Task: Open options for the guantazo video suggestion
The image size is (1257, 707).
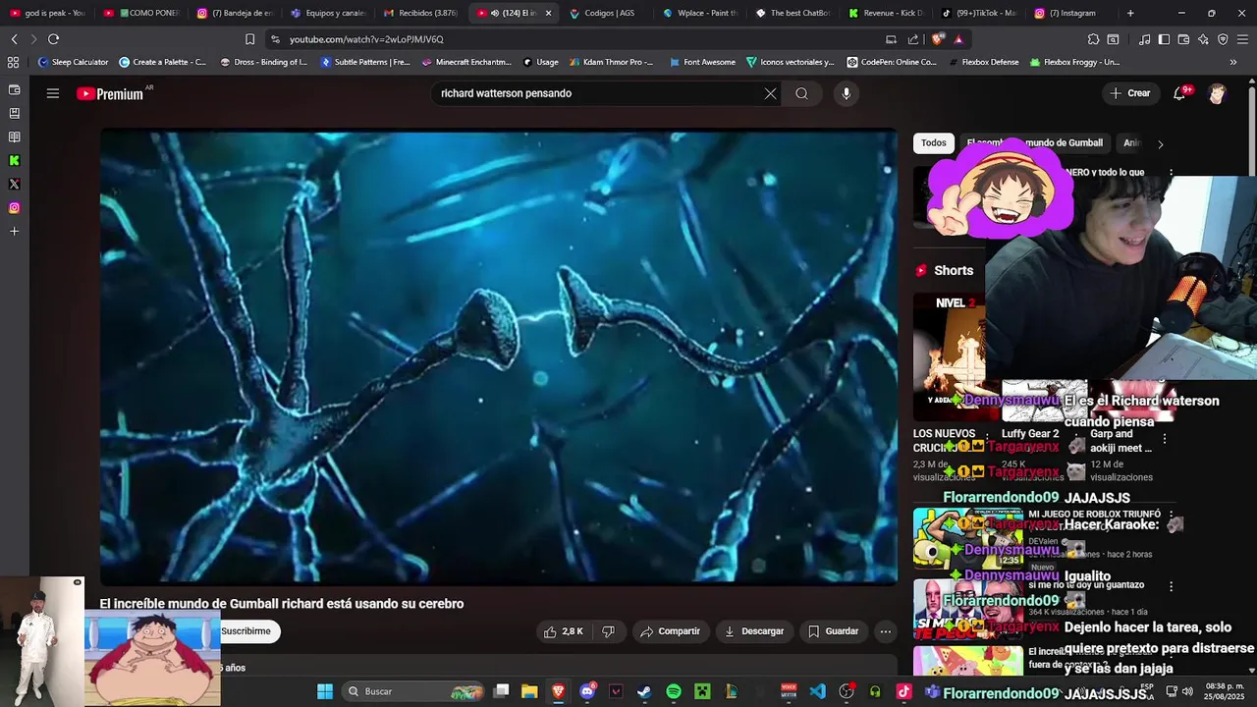Action: tap(1171, 586)
